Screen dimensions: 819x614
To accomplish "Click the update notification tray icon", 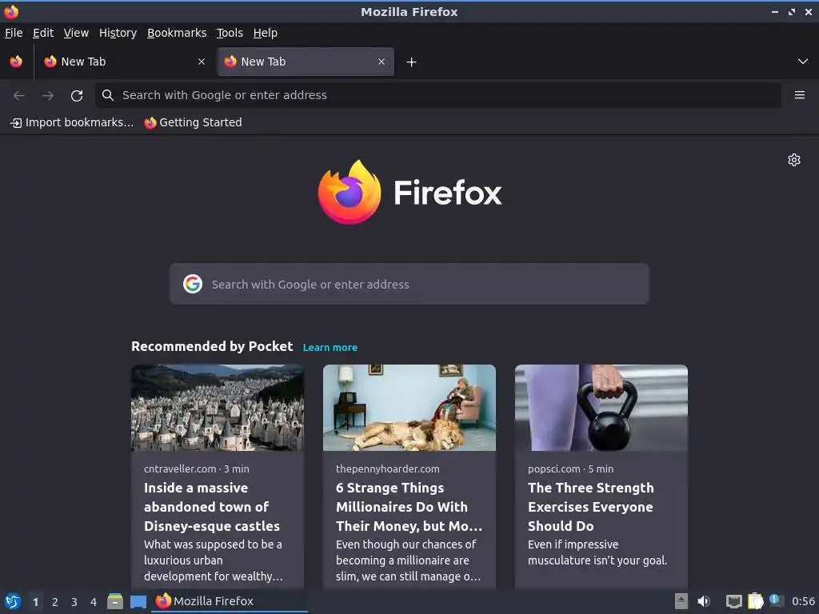I will 776,600.
